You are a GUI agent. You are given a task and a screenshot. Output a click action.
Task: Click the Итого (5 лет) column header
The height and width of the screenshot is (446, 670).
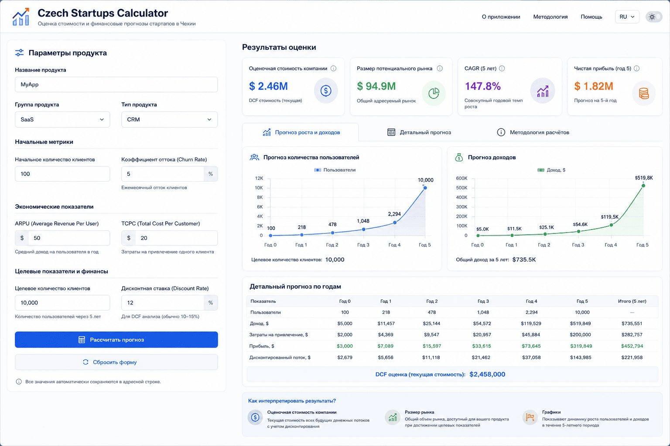pyautogui.click(x=632, y=301)
